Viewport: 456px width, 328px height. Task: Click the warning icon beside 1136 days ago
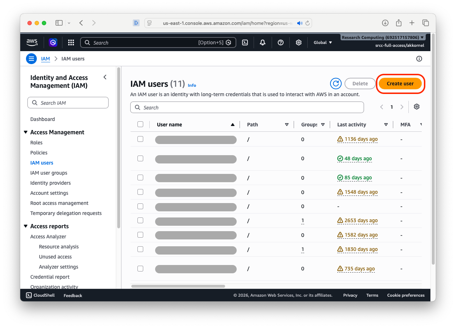(340, 139)
